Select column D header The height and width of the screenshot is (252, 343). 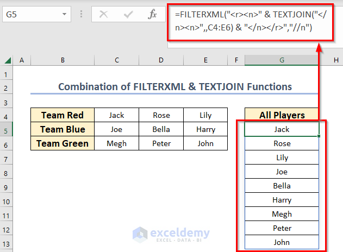click(161, 60)
